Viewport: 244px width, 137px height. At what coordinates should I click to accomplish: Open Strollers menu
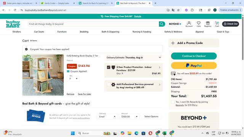click(x=17, y=32)
